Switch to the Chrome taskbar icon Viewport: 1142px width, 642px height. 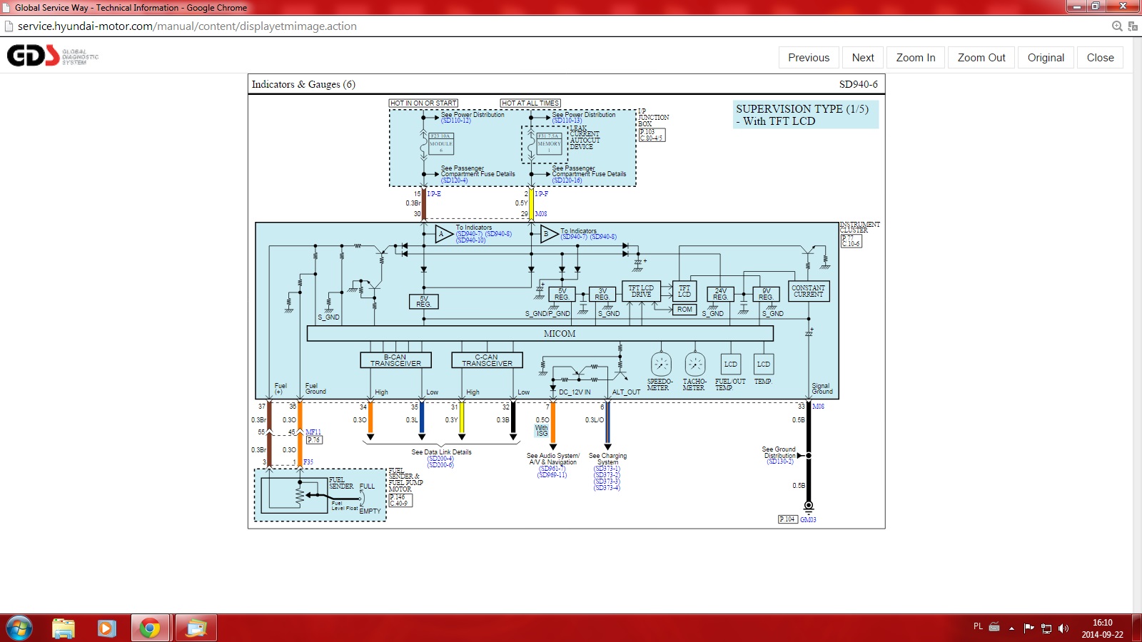pyautogui.click(x=150, y=628)
